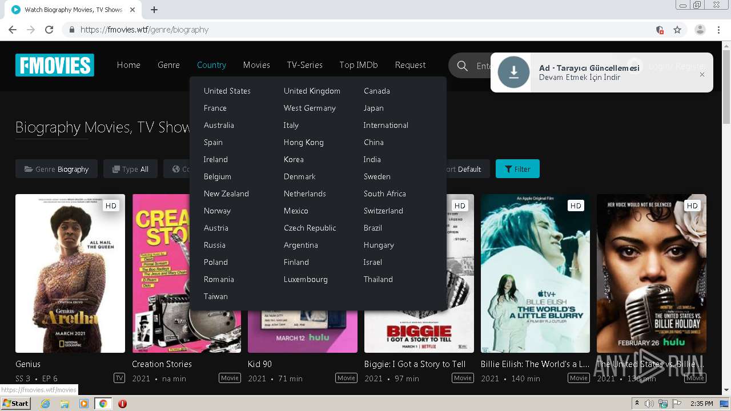Launch Internet Explorer from taskbar
The image size is (731, 411).
click(45, 404)
